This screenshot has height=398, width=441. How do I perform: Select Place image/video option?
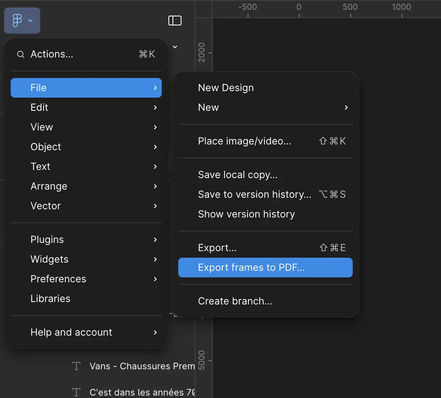[244, 141]
